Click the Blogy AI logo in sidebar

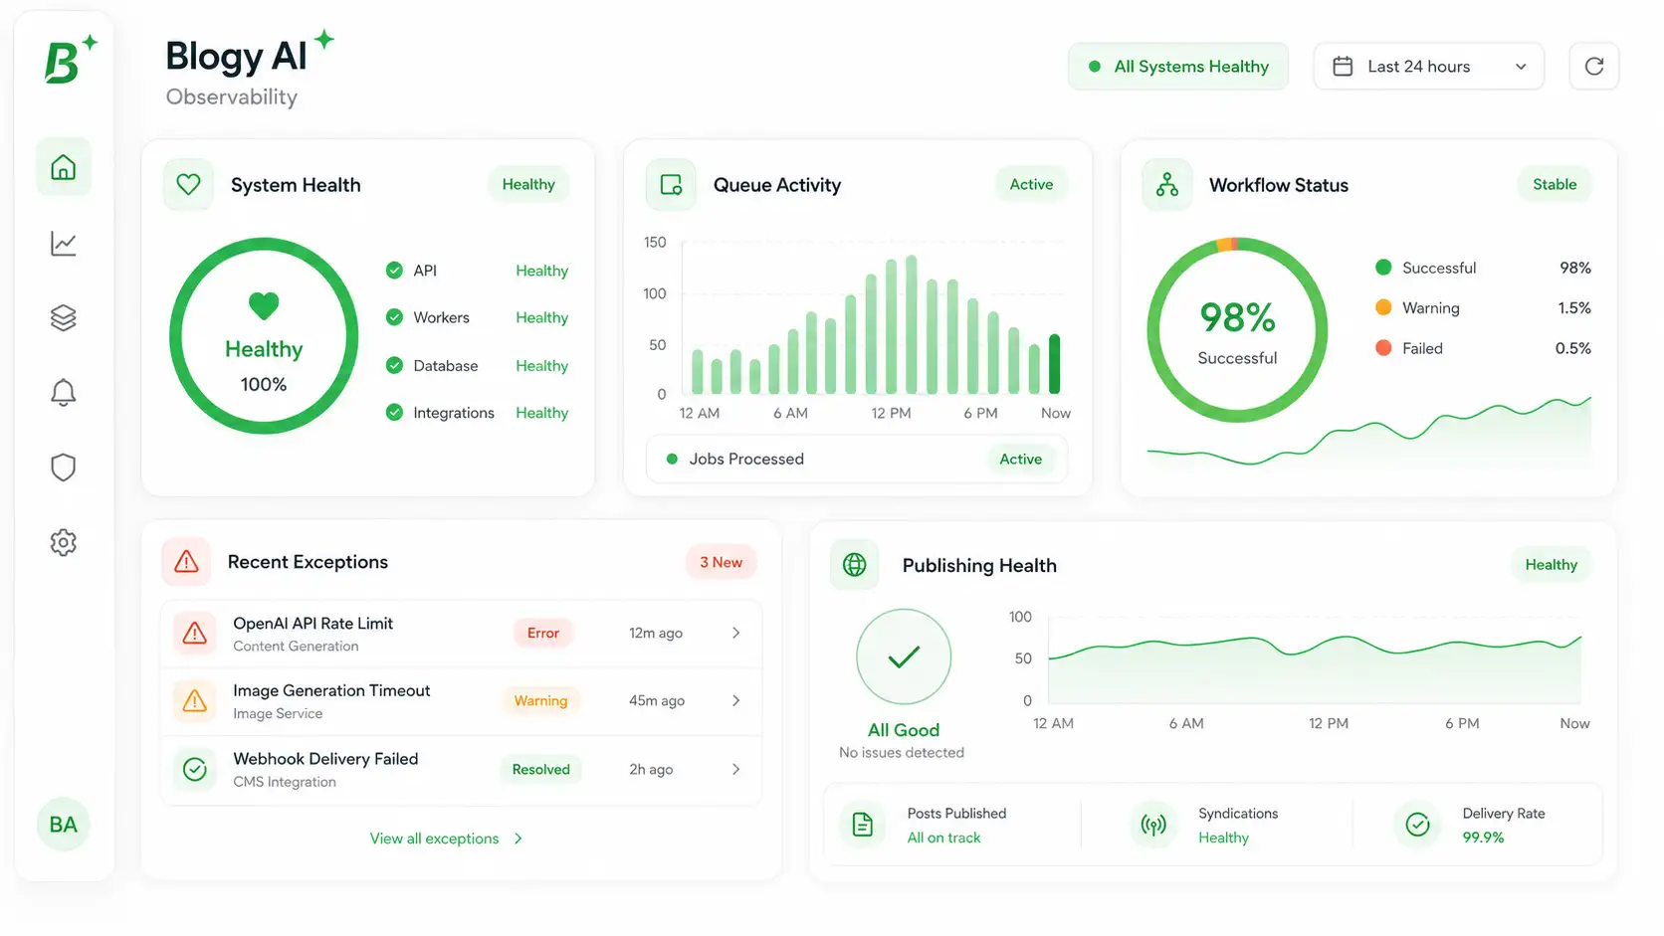(70, 60)
